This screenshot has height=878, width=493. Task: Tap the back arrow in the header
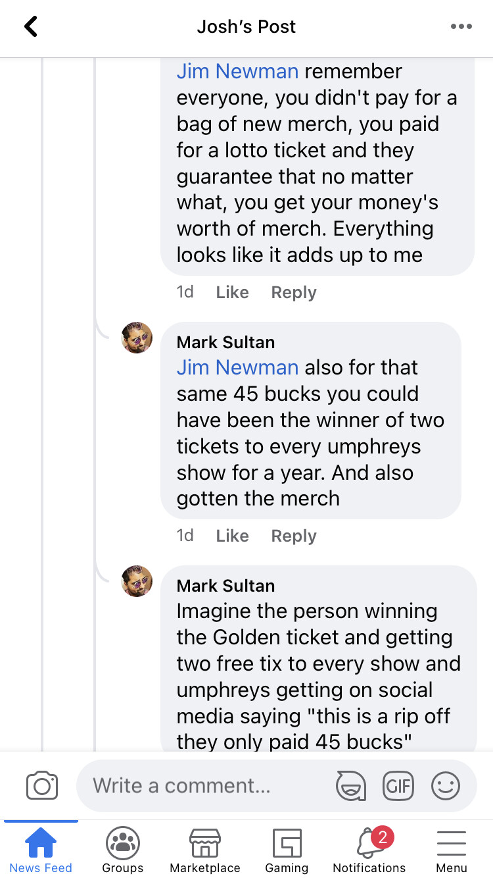click(31, 26)
